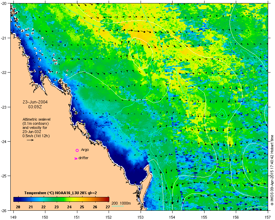Click the colorbar tick label 27

(108, 207)
